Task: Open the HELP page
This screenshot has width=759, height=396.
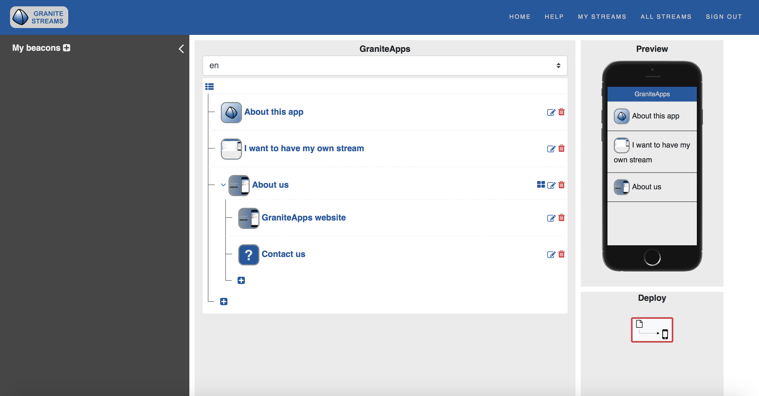Action: [554, 17]
